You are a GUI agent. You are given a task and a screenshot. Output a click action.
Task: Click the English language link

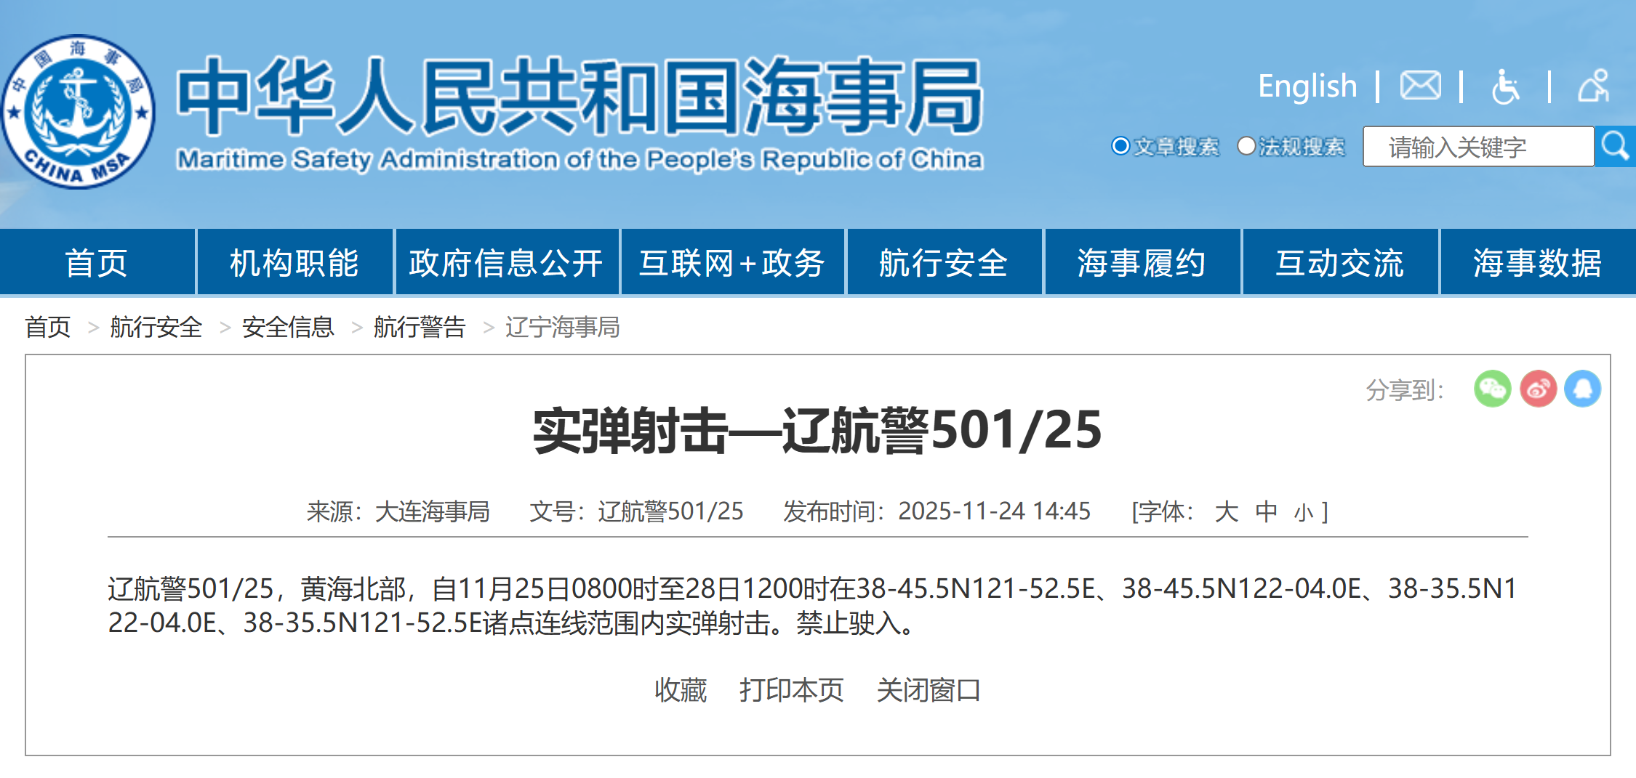tap(1307, 86)
